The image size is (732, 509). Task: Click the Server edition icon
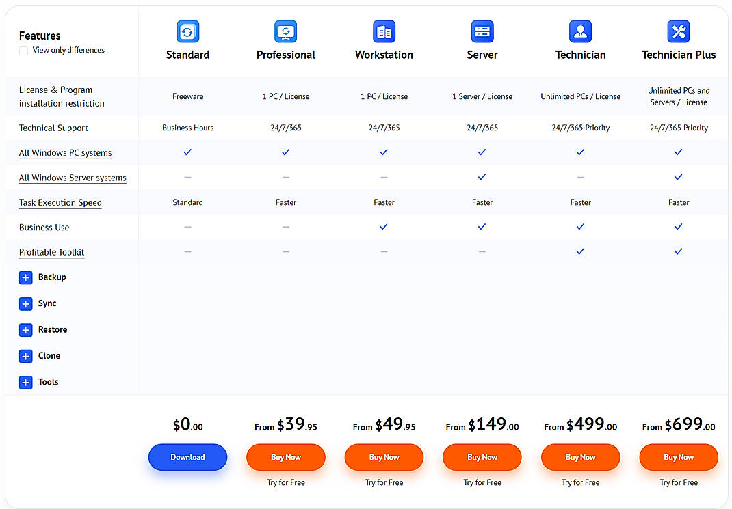482,31
